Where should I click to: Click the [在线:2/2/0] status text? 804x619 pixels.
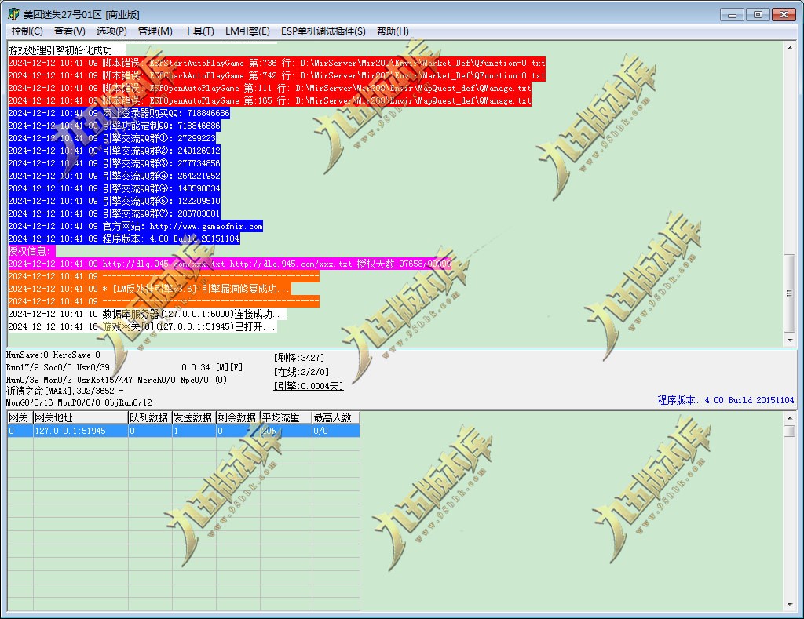point(301,372)
